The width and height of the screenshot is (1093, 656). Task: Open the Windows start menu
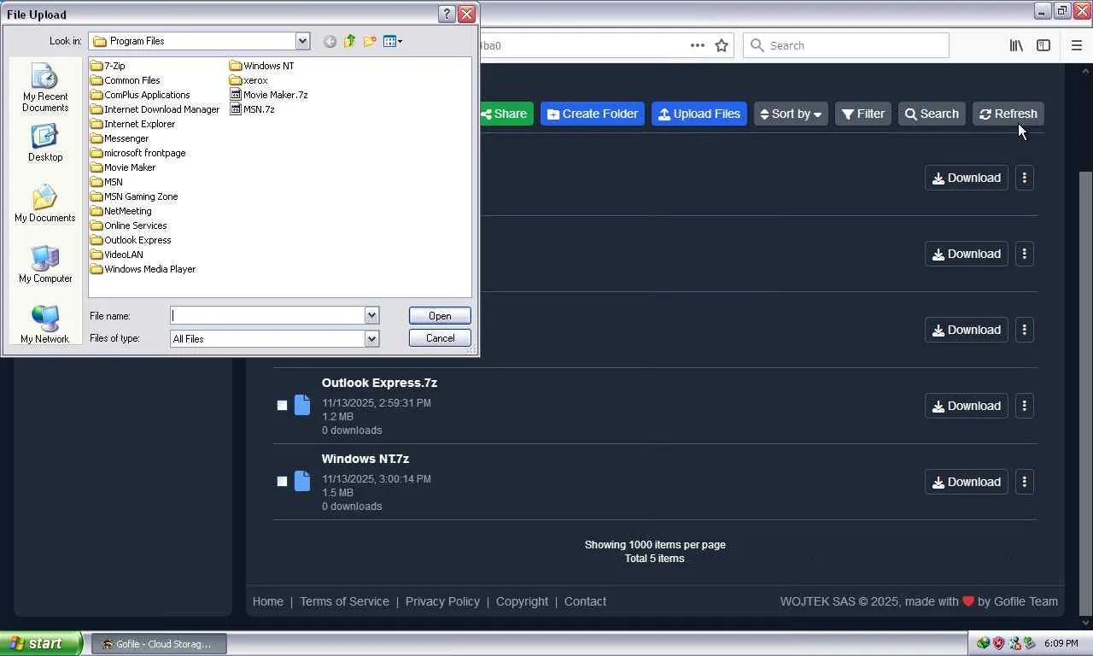[40, 643]
